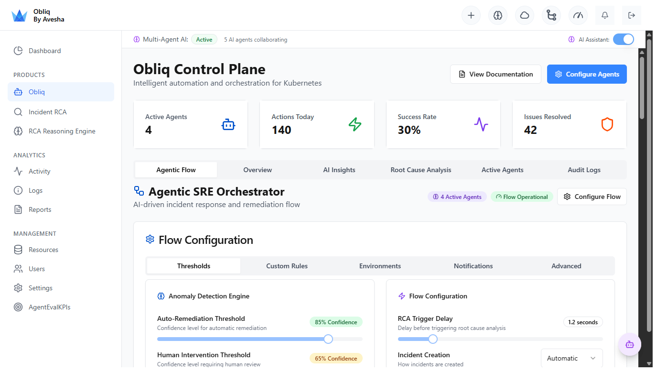Open RCA Reasoning Engine page

(61, 131)
